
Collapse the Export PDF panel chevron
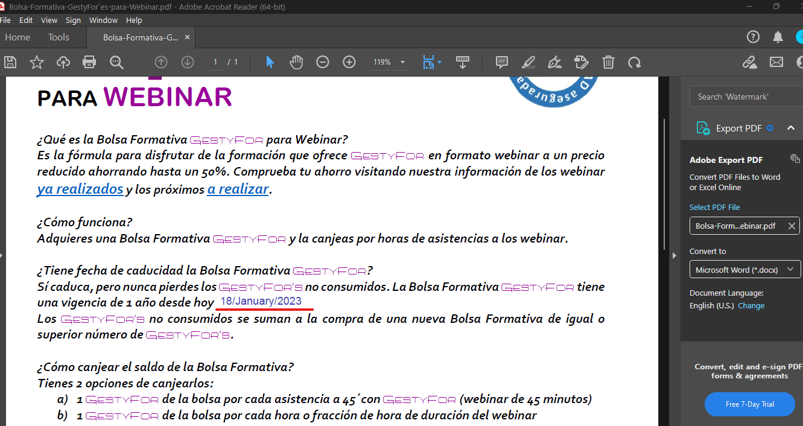tap(790, 128)
